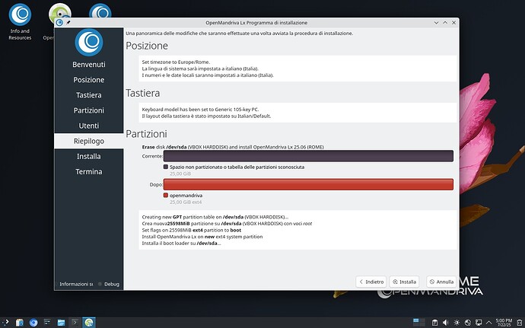
Task: Click the Partizioni section heading
Action: 146,134
